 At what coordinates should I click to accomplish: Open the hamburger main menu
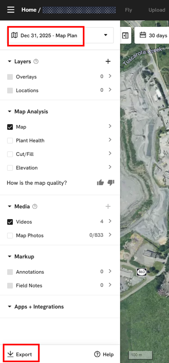pyautogui.click(x=11, y=10)
